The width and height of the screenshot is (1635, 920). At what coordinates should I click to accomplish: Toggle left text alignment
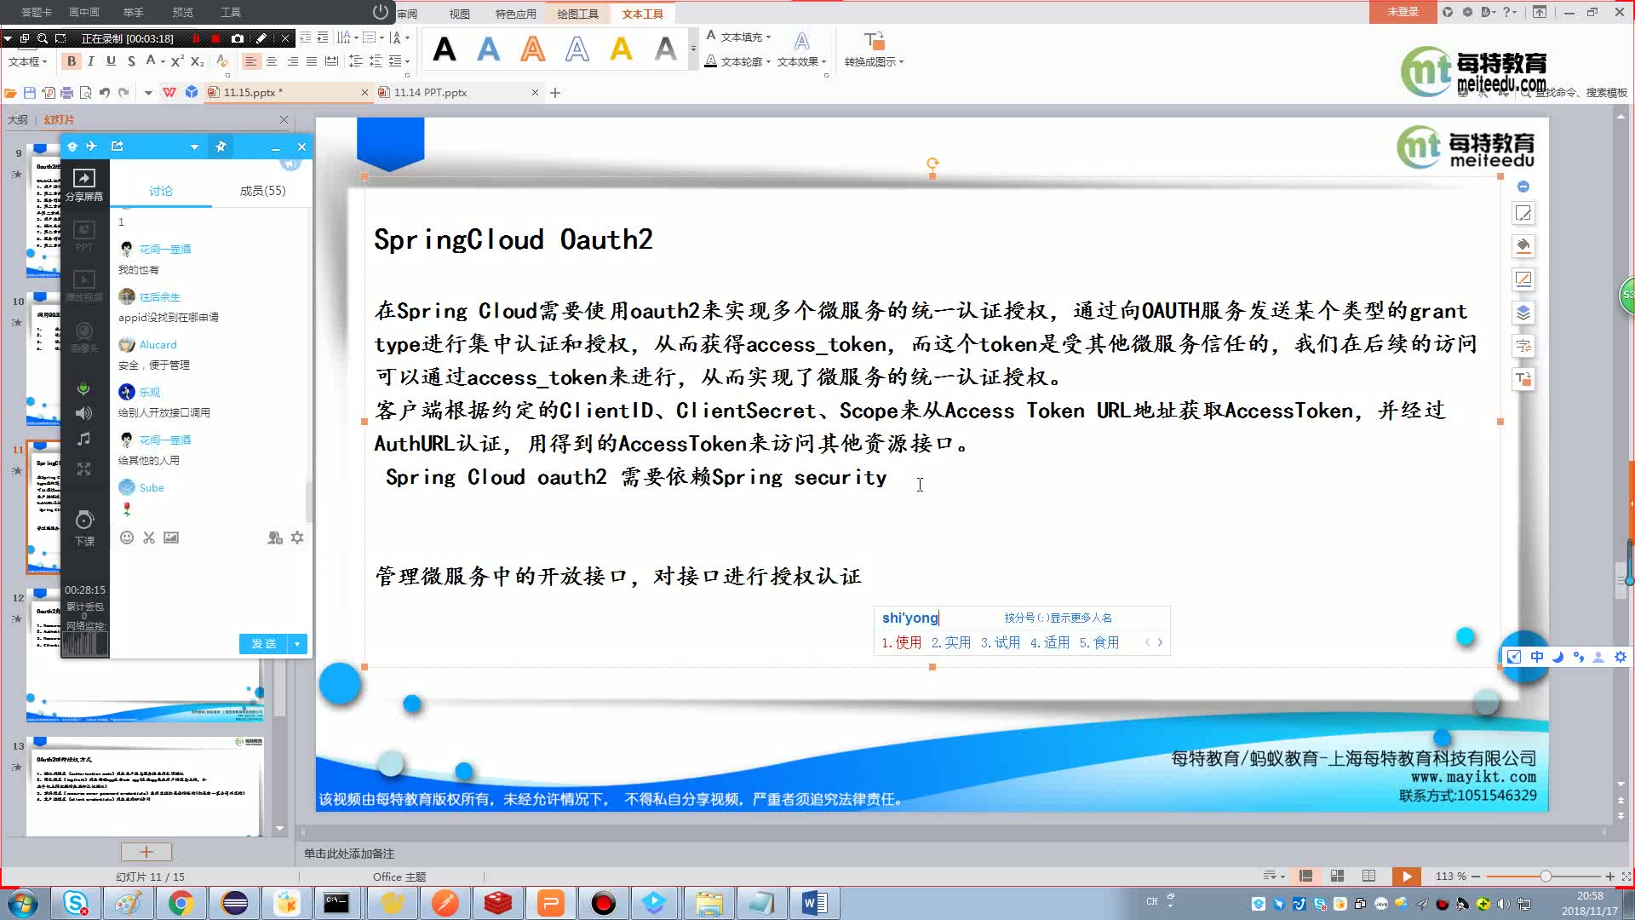coord(251,61)
